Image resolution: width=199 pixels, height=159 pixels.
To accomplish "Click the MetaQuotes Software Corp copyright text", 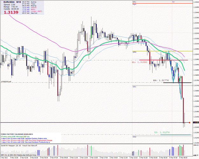I will click(19, 155).
